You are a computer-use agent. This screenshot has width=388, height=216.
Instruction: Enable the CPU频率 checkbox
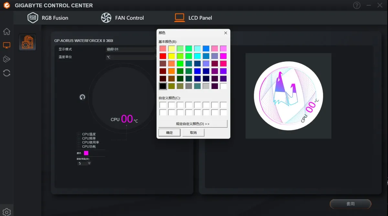click(x=79, y=138)
